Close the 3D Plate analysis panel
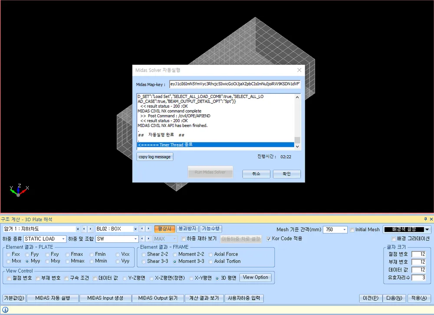This screenshot has width=434, height=315. [431, 219]
